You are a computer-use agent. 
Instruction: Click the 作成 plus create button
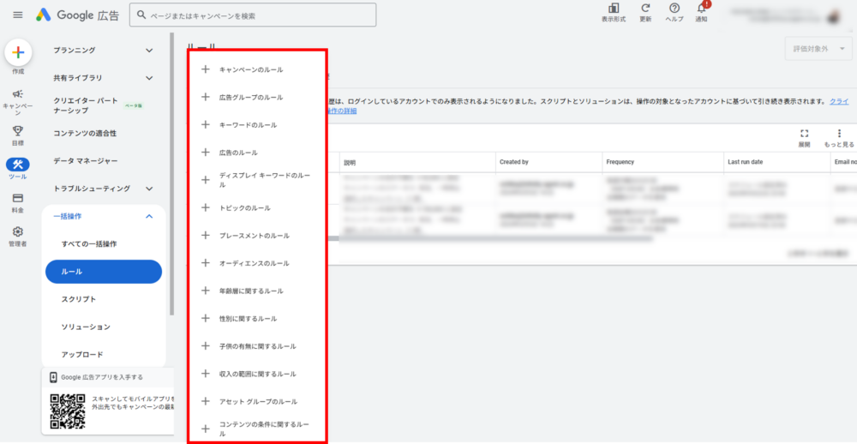click(x=18, y=53)
